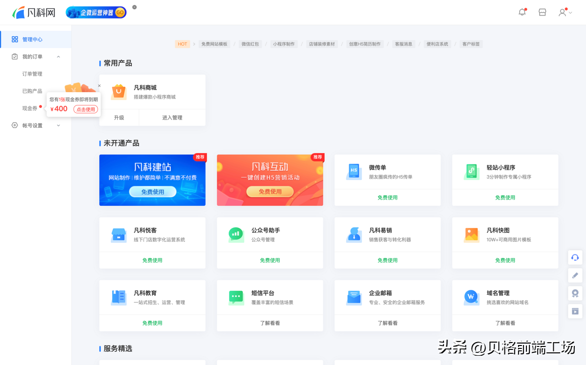Image resolution: width=586 pixels, height=365 pixels.
Task: Click the 凡科网 logo
Action: coord(34,13)
